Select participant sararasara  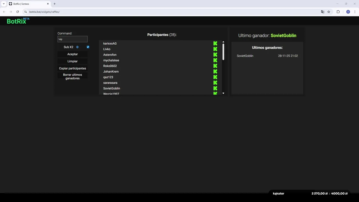tap(110, 83)
